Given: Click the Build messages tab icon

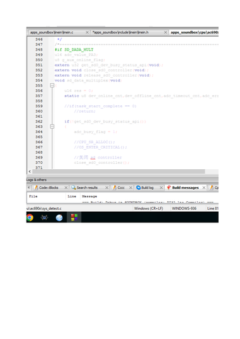Looking at the screenshot, I should coord(169,188).
